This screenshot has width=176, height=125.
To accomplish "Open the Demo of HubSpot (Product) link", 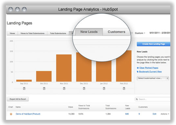I will [x=28, y=114].
